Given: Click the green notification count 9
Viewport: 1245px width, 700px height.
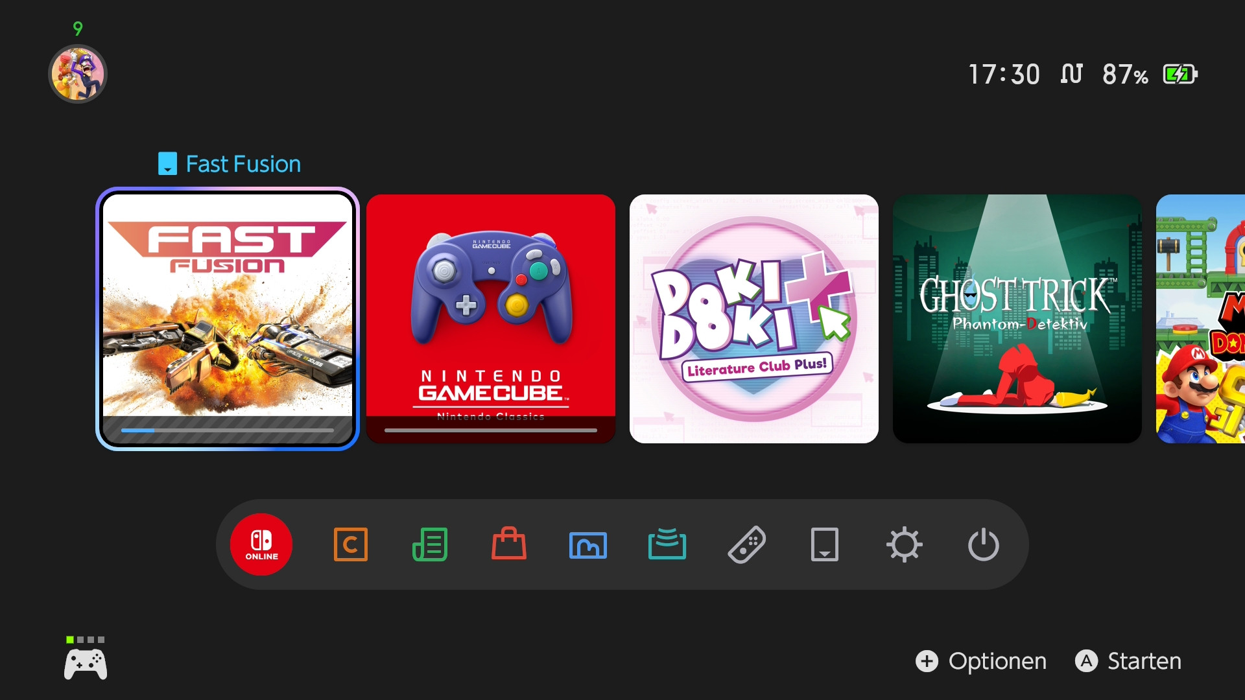Looking at the screenshot, I should pos(78,29).
